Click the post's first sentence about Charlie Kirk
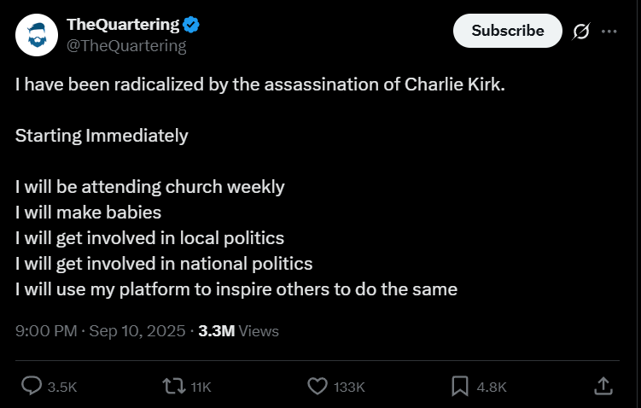 pos(266,85)
